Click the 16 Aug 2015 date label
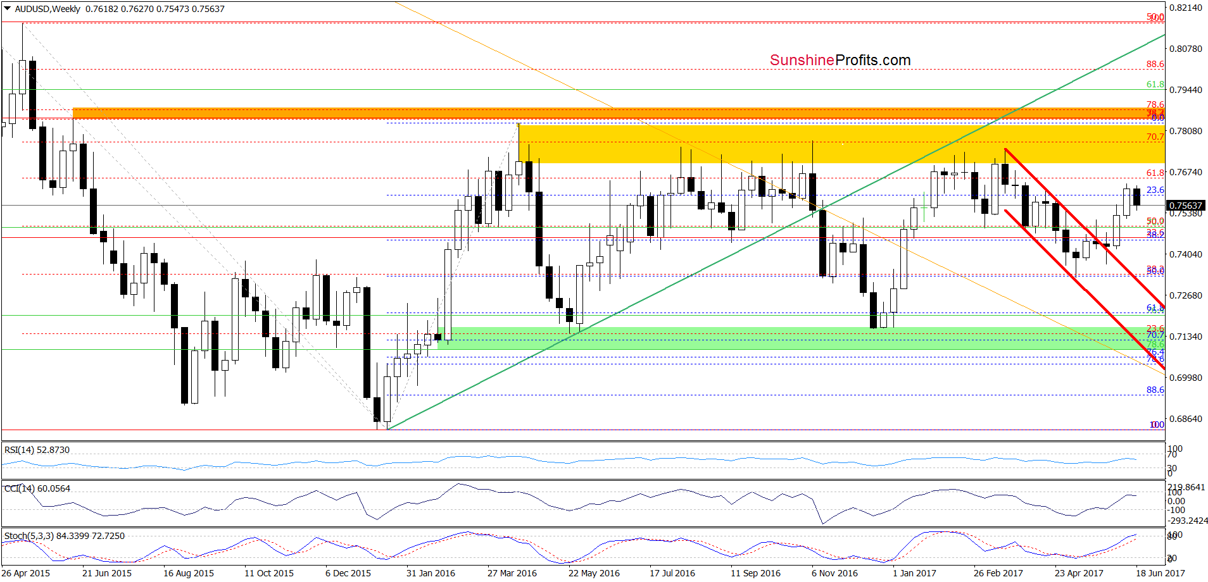The width and height of the screenshot is (1208, 582). (189, 573)
